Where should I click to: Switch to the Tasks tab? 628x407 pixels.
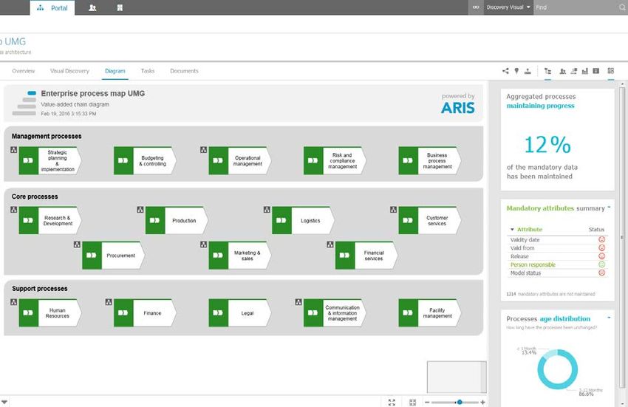(147, 71)
